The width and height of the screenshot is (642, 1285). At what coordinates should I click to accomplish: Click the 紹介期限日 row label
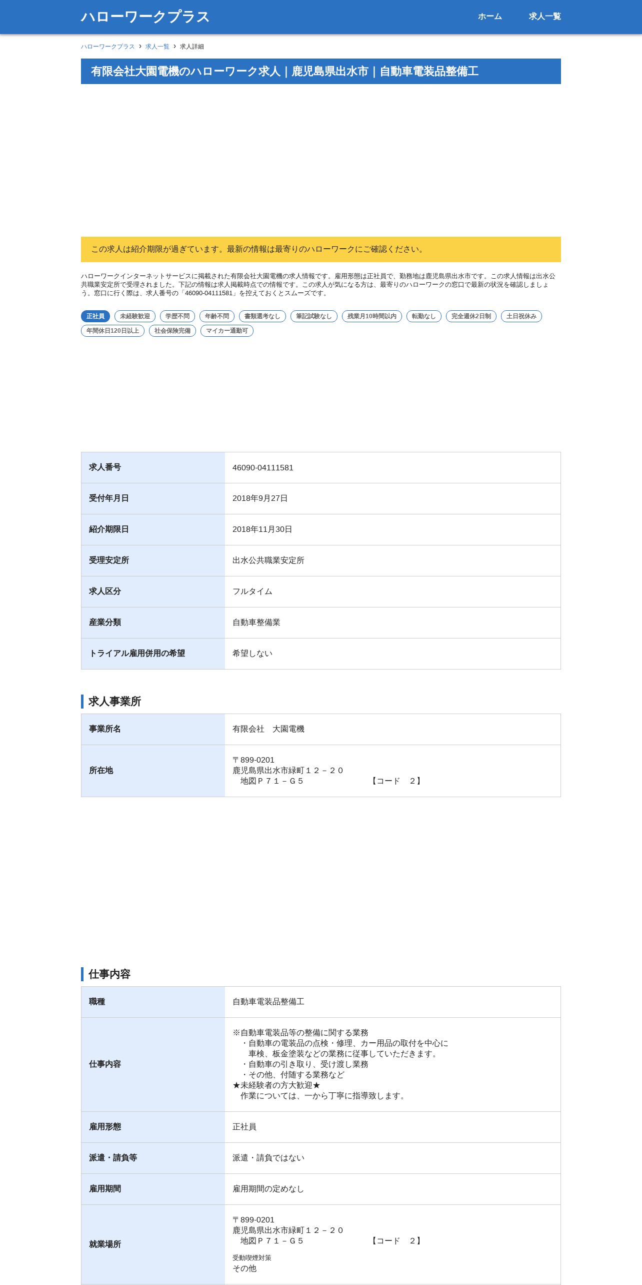pyautogui.click(x=109, y=529)
